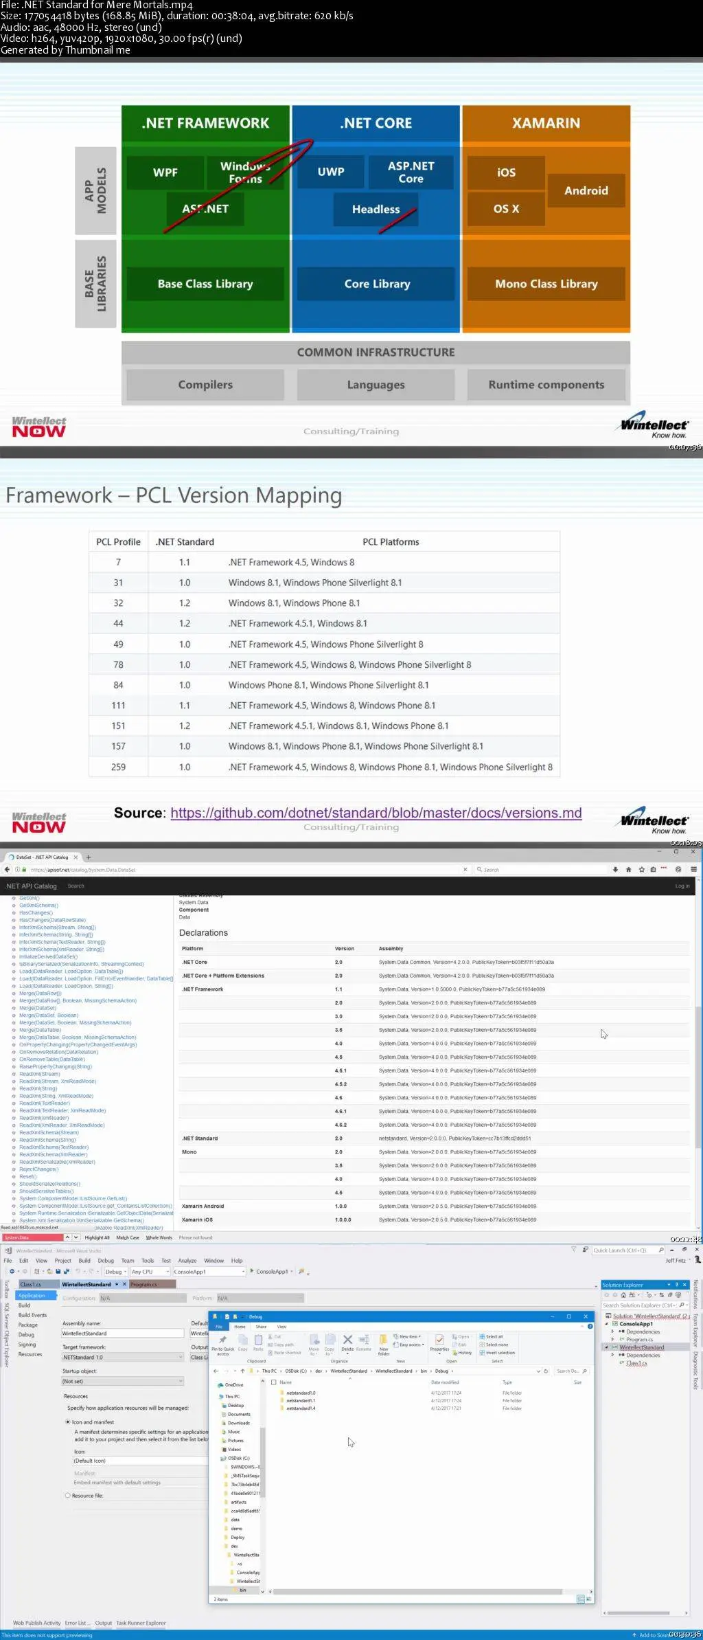Click the GitHub versions.md source link

tap(376, 813)
